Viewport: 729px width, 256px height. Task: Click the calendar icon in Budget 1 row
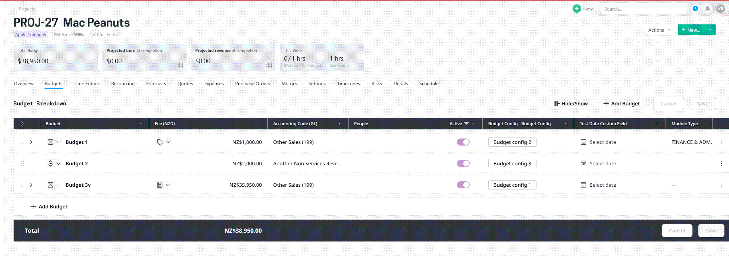click(x=583, y=142)
